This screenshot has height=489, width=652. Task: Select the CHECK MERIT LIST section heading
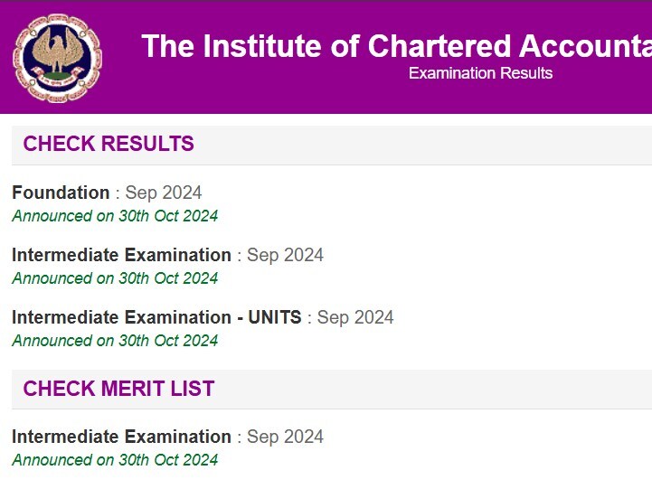click(x=118, y=389)
